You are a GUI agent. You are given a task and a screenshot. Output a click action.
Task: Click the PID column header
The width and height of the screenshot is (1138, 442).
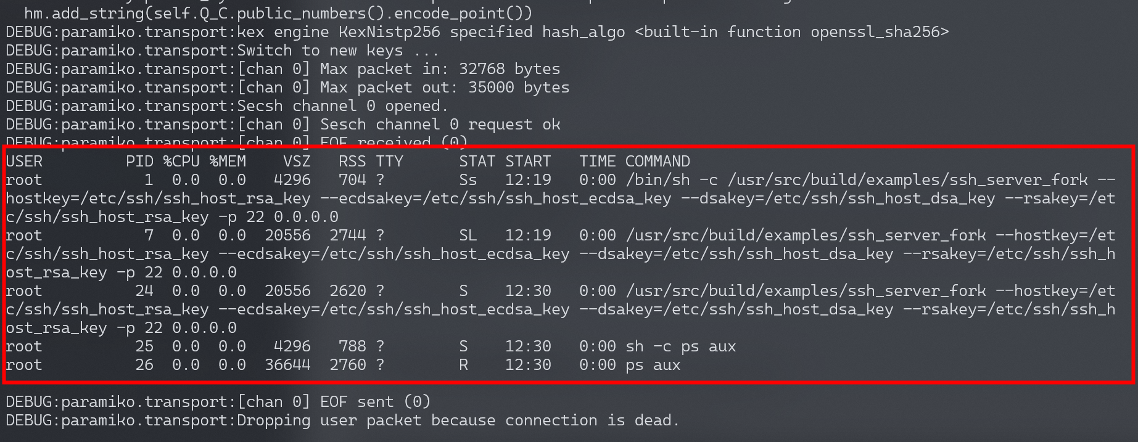point(139,162)
